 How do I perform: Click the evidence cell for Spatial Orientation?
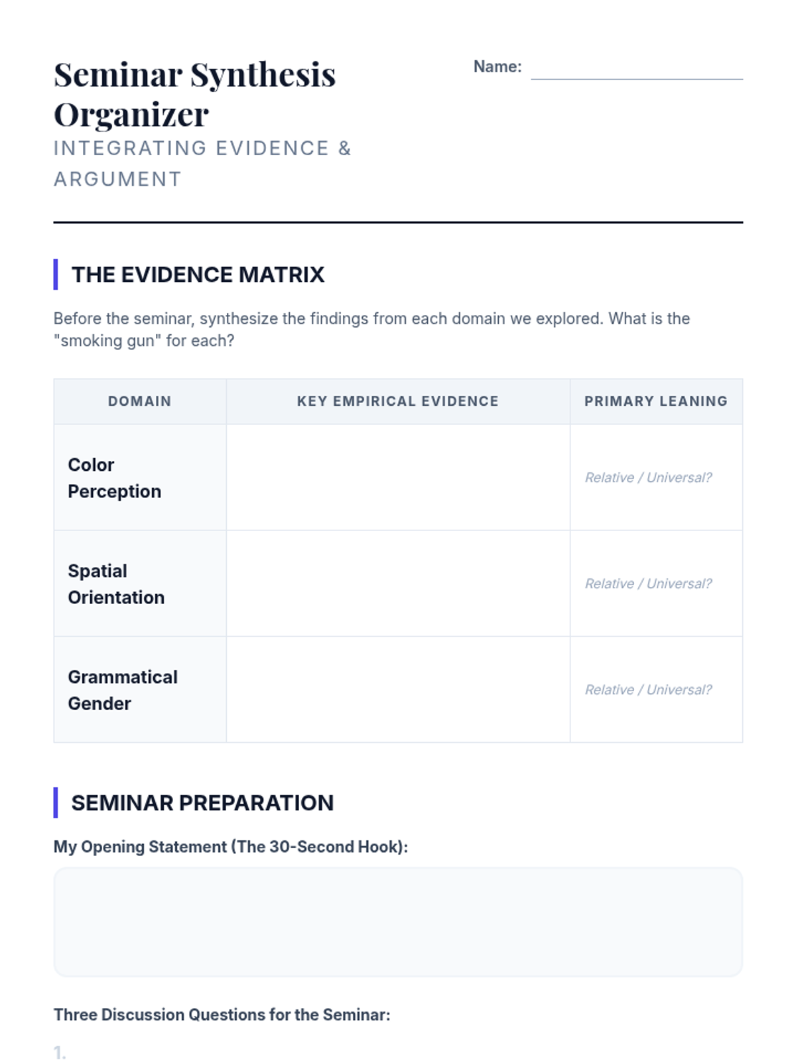[397, 584]
